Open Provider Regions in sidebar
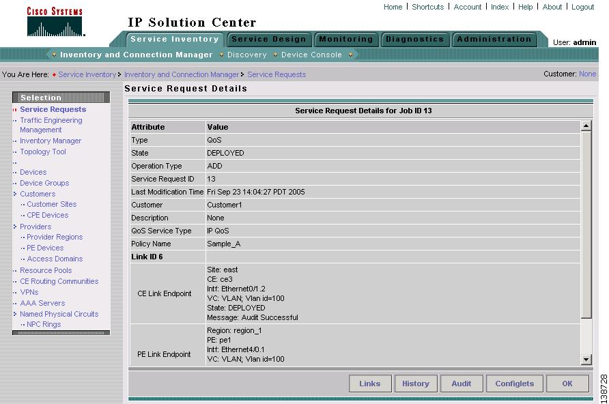 [x=55, y=237]
